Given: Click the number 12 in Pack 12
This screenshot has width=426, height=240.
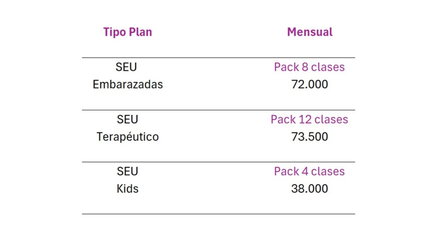Looking at the screenshot, I should (x=305, y=119).
